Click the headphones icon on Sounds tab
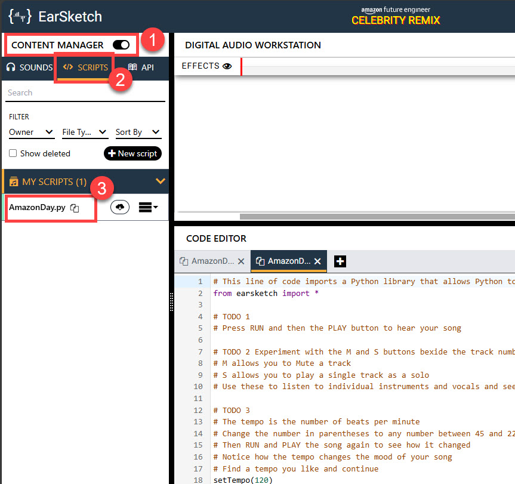 pos(11,67)
